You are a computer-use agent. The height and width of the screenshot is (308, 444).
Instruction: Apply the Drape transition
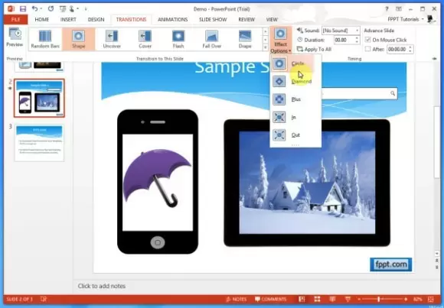(x=245, y=39)
